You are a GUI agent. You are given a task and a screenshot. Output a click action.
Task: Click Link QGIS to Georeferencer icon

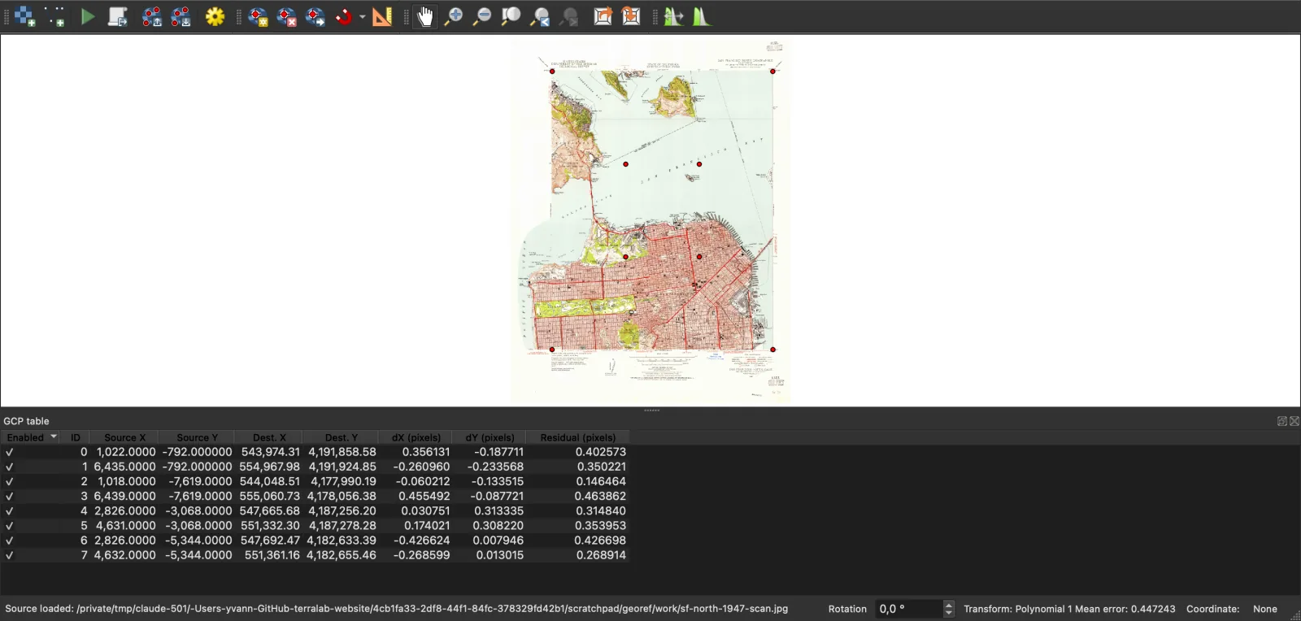(632, 16)
